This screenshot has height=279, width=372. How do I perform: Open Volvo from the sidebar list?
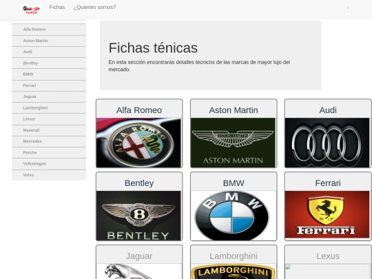click(49, 175)
